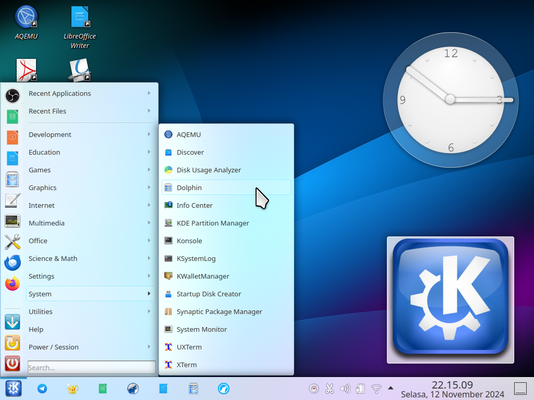534x400 pixels.
Task: Click the Show Desktop button in panel
Action: pyautogui.click(x=520, y=389)
